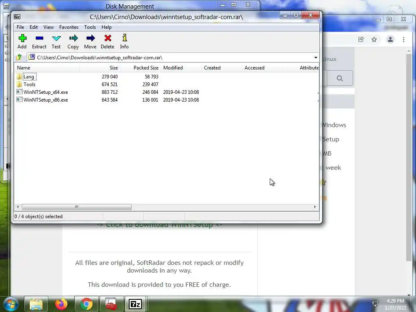Viewport: 416px width, 312px height.
Task: Switch to Firefox in the taskbar
Action: (x=61, y=304)
